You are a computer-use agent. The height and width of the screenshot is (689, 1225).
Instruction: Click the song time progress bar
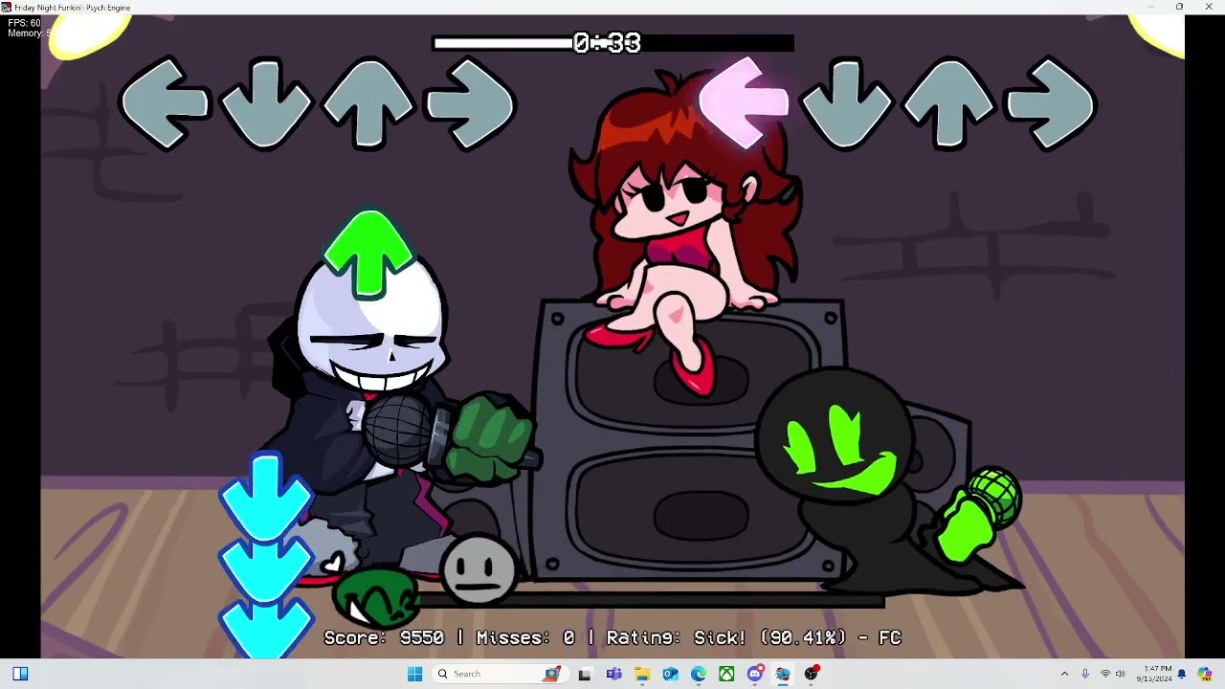click(612, 43)
